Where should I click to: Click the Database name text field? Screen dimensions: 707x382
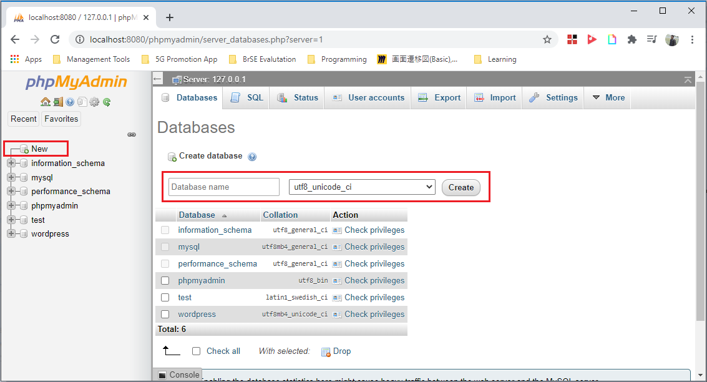(224, 187)
